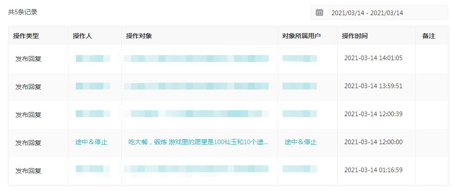Click 发布回复 in the 12:00:00 row

coord(28,143)
